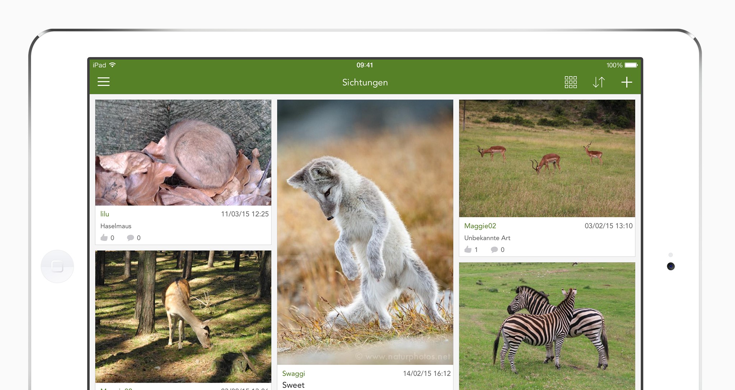Tap the Haselmaus species label
The image size is (735, 390).
(x=116, y=226)
